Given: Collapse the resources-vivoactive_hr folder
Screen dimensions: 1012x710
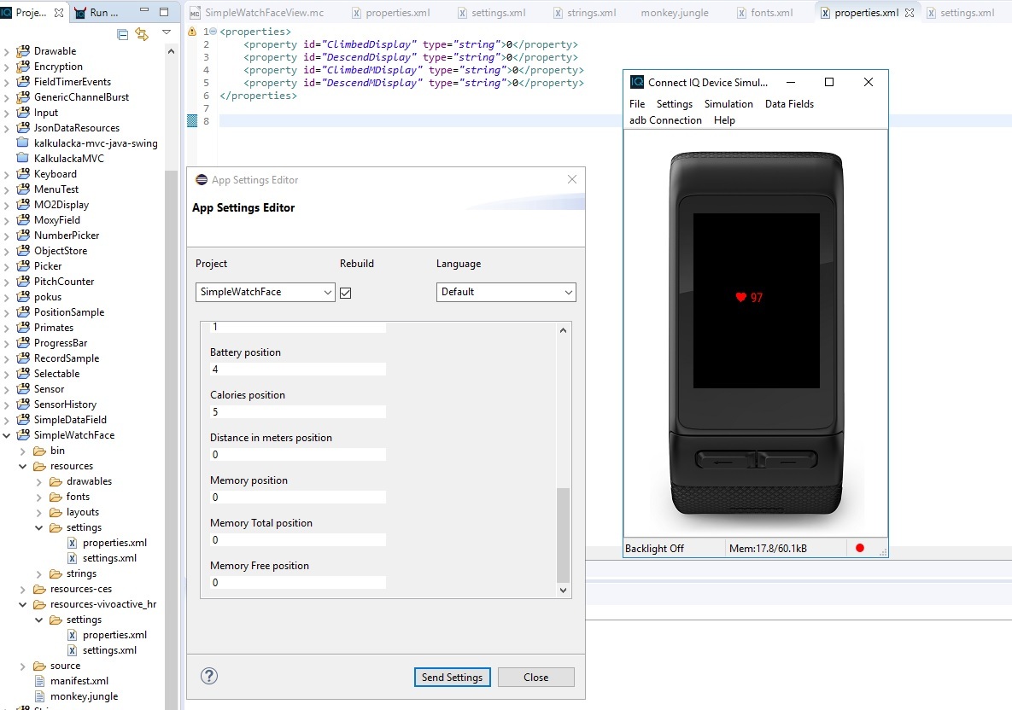Looking at the screenshot, I should (22, 604).
